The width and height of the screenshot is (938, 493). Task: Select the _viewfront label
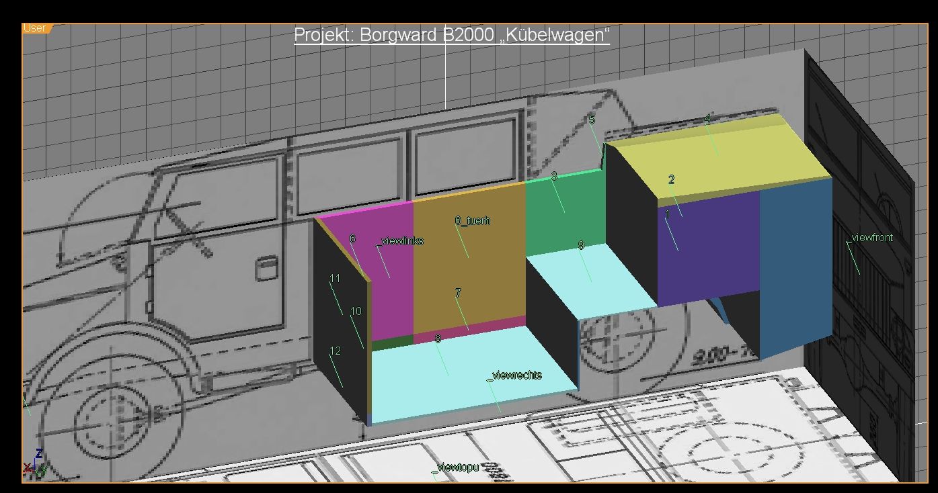point(870,237)
